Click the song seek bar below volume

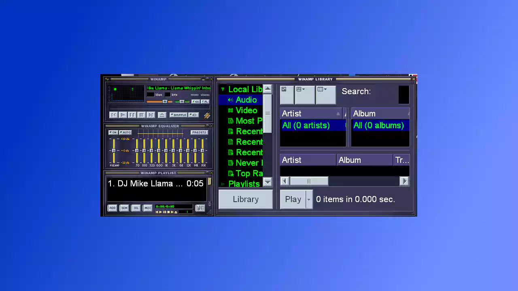click(x=159, y=107)
